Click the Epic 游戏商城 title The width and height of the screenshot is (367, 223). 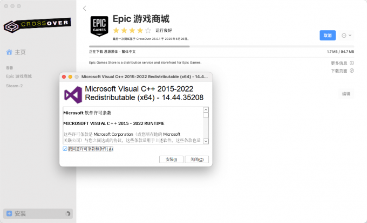click(x=141, y=19)
